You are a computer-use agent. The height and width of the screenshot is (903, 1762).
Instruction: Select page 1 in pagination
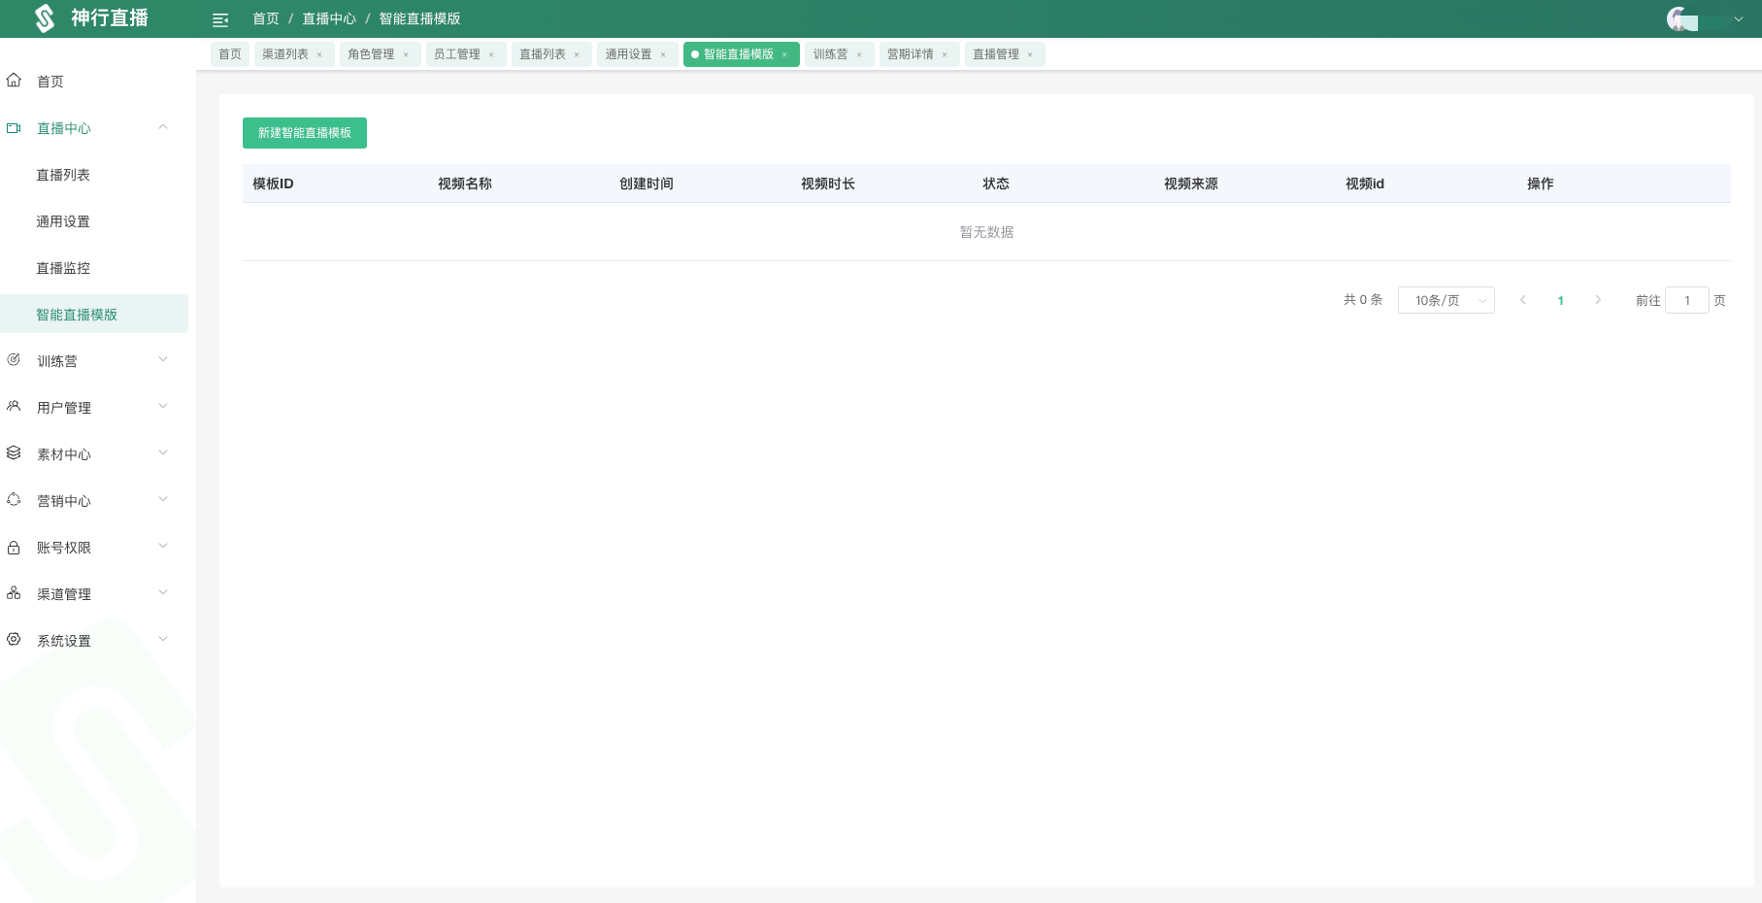[1560, 300]
